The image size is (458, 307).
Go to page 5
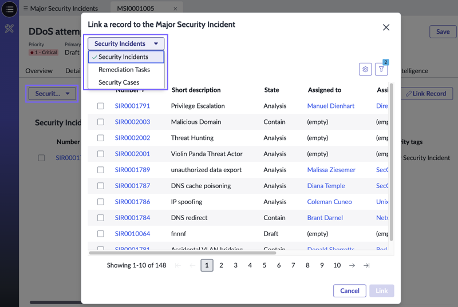[264, 265]
